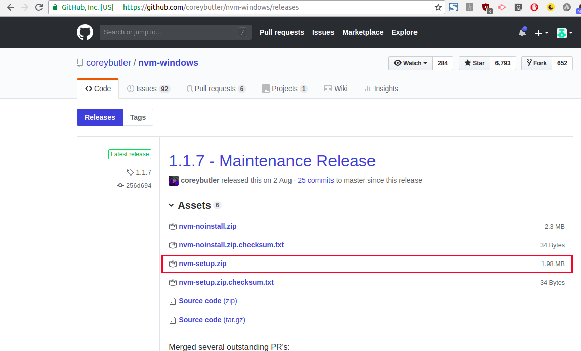
Task: Click the package icon beside nvm-noinstall.zip
Action: [172, 227]
